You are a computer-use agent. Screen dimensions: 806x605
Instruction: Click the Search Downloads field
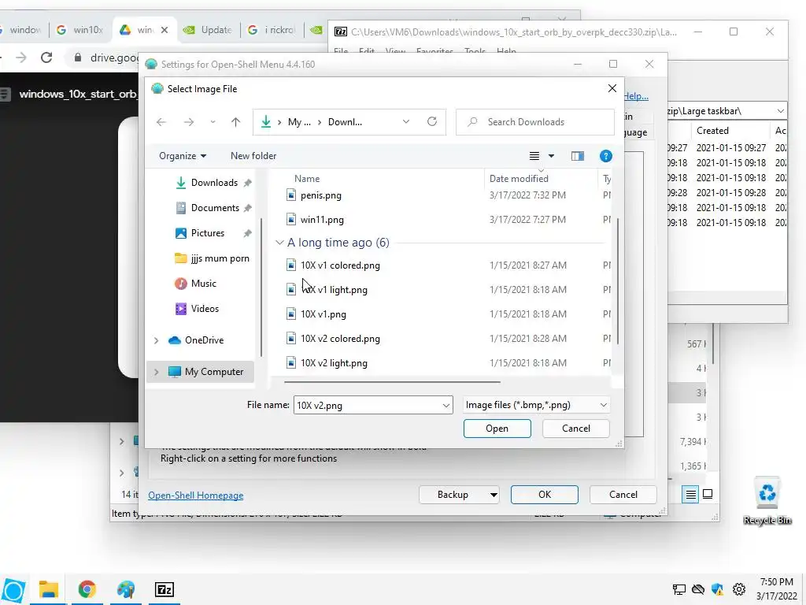point(534,122)
